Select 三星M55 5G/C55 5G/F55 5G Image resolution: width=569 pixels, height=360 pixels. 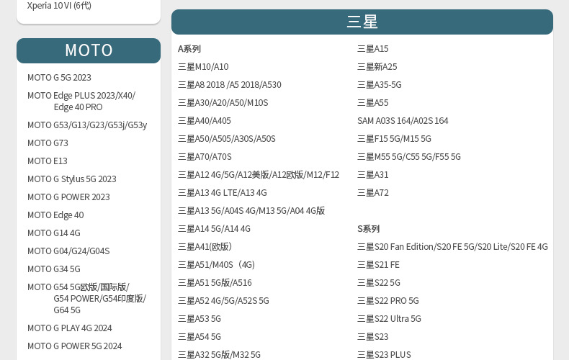click(x=409, y=157)
